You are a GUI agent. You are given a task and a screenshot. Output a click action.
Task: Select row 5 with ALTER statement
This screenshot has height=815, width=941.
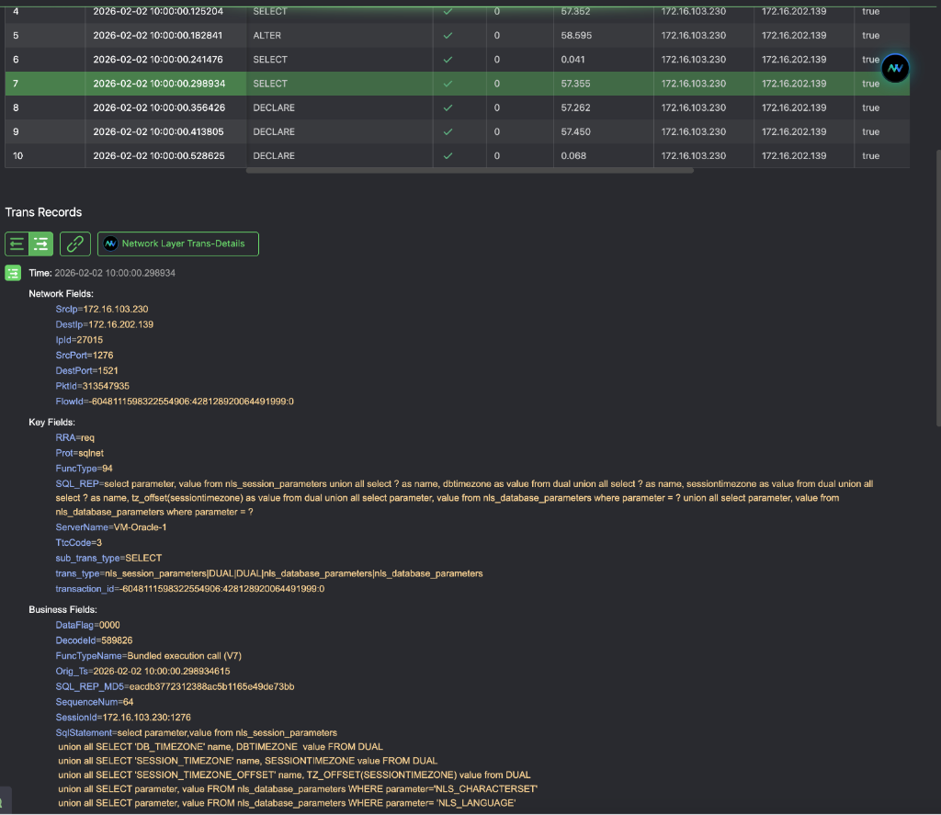click(x=458, y=36)
